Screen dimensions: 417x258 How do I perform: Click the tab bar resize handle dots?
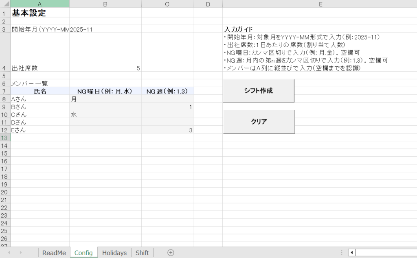(x=342, y=253)
